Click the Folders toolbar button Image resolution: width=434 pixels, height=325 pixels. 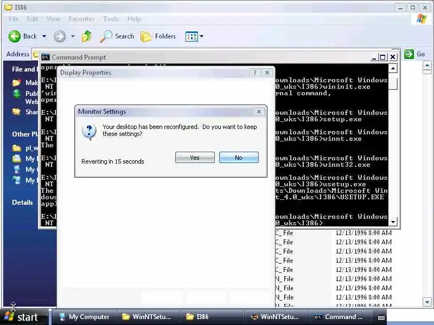[x=158, y=36]
